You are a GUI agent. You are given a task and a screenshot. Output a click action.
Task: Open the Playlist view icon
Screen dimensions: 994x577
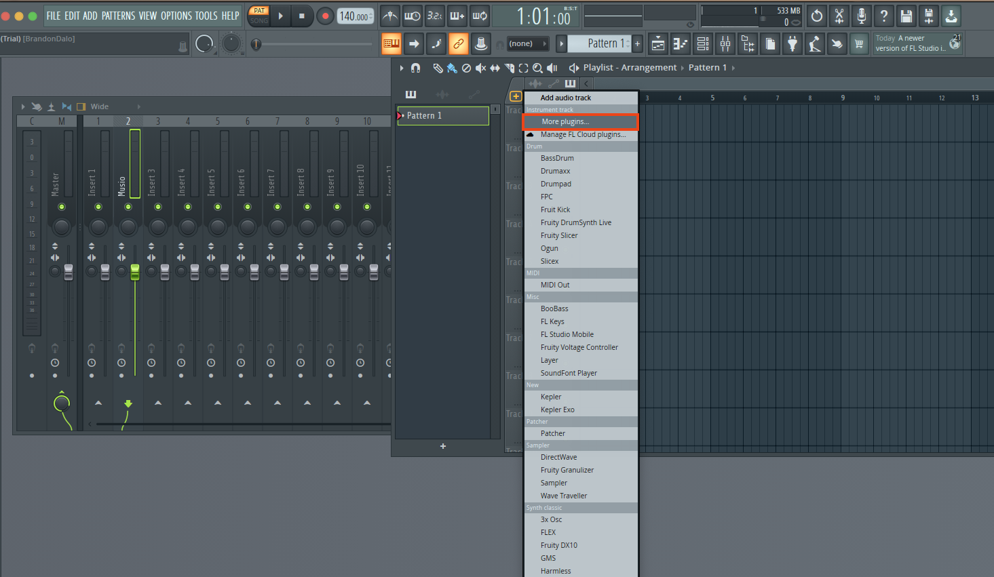(658, 44)
